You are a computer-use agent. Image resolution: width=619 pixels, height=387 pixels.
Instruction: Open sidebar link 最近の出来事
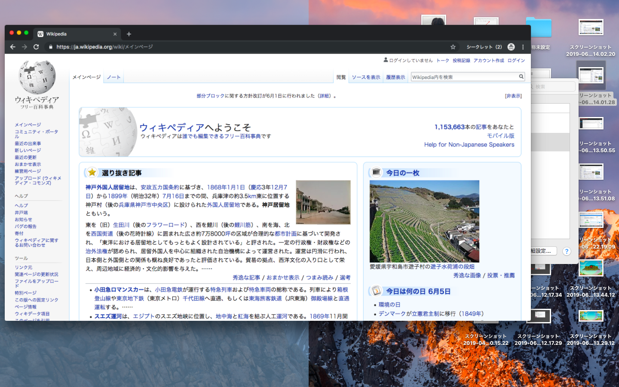28,144
